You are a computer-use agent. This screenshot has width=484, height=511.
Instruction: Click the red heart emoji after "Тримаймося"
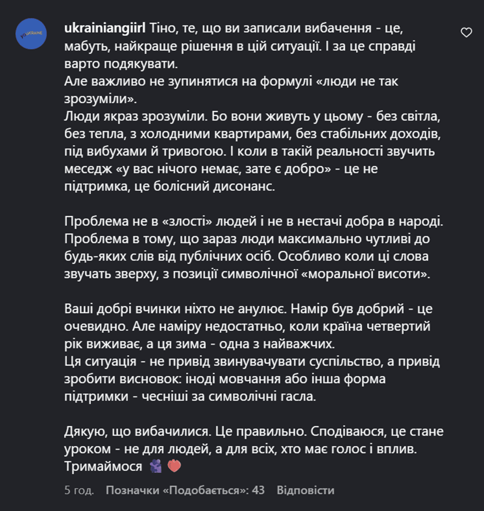click(174, 466)
